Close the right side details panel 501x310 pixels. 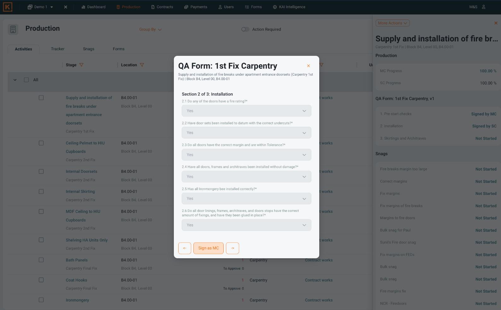pyautogui.click(x=496, y=23)
